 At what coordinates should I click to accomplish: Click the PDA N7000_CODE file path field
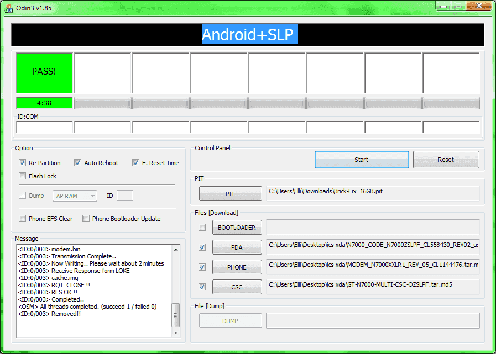click(x=373, y=247)
